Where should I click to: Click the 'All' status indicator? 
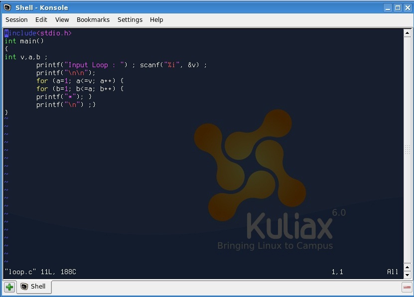(393, 272)
